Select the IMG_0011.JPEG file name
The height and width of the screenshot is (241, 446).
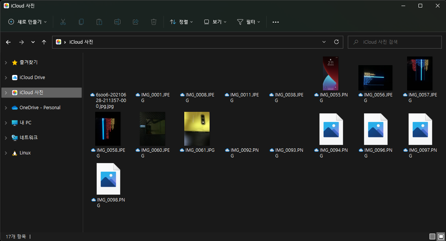[245, 98]
